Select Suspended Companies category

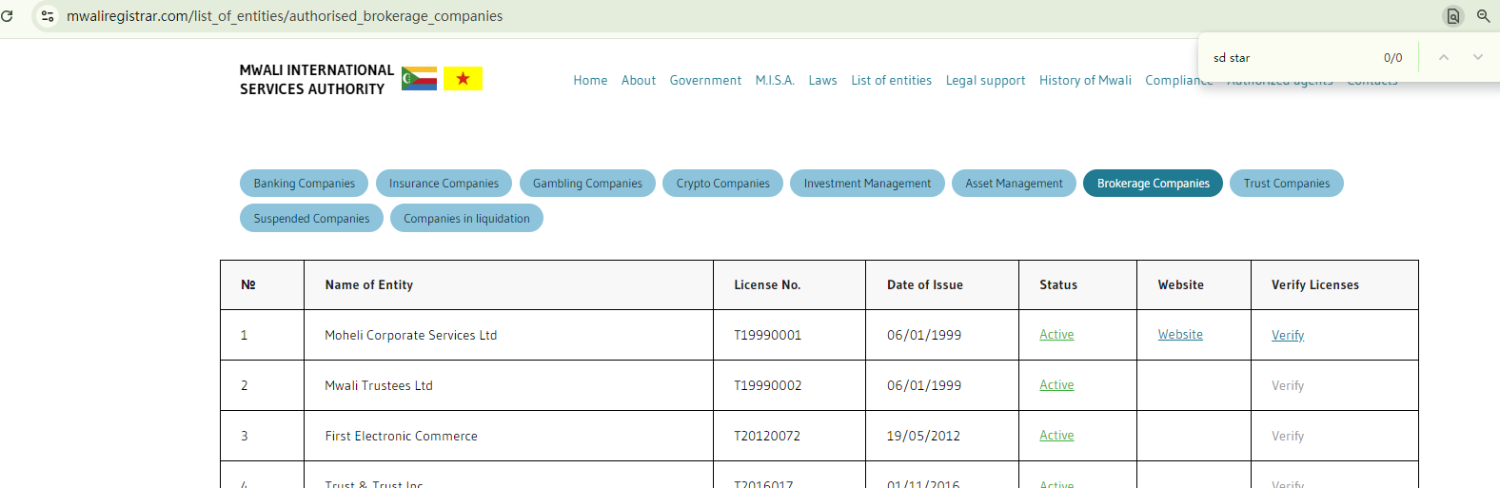pyautogui.click(x=311, y=218)
